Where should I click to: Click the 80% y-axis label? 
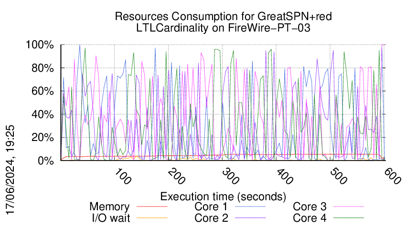pos(43,68)
